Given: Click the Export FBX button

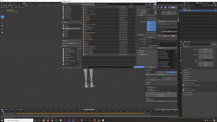Looking at the screenshot, I should point(139,67).
